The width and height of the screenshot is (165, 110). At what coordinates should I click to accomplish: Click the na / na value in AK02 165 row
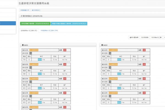click(x=144, y=102)
